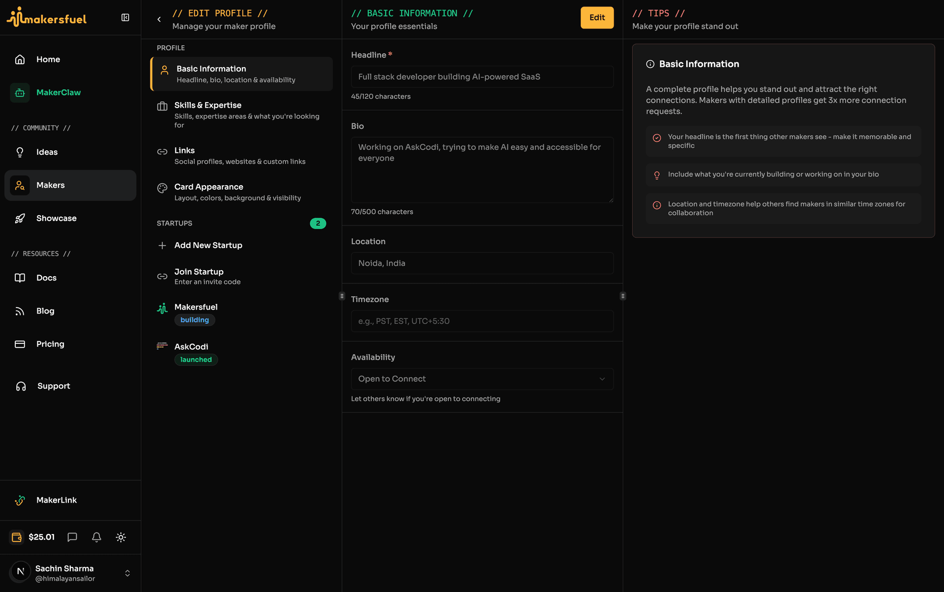Screen dimensions: 944x592
Task: Click the Location input field
Action: click(482, 263)
